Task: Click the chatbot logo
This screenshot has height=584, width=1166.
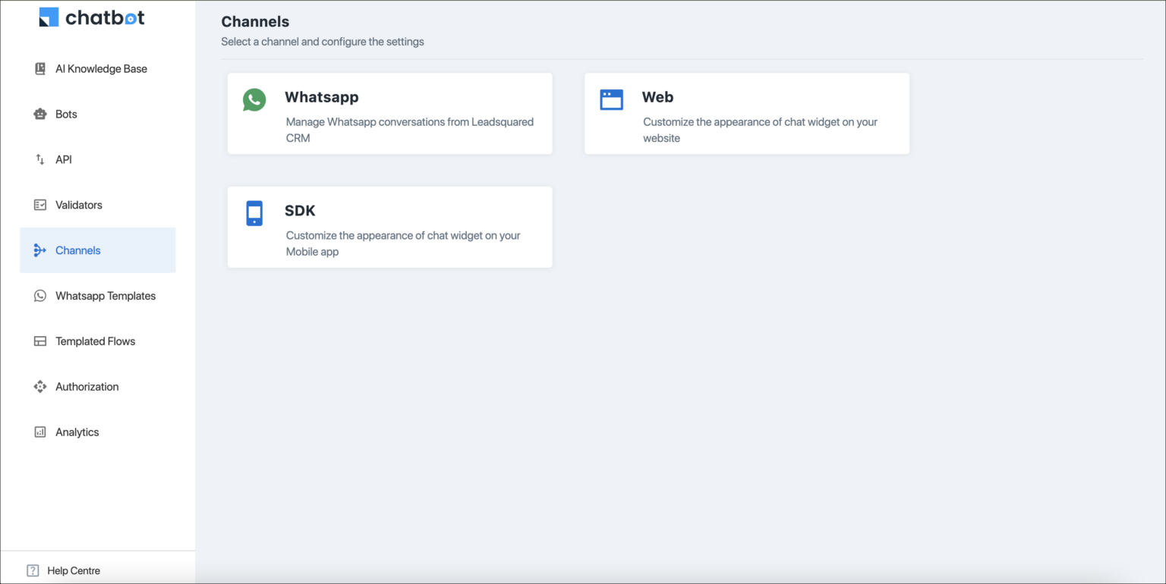Action: (x=91, y=17)
